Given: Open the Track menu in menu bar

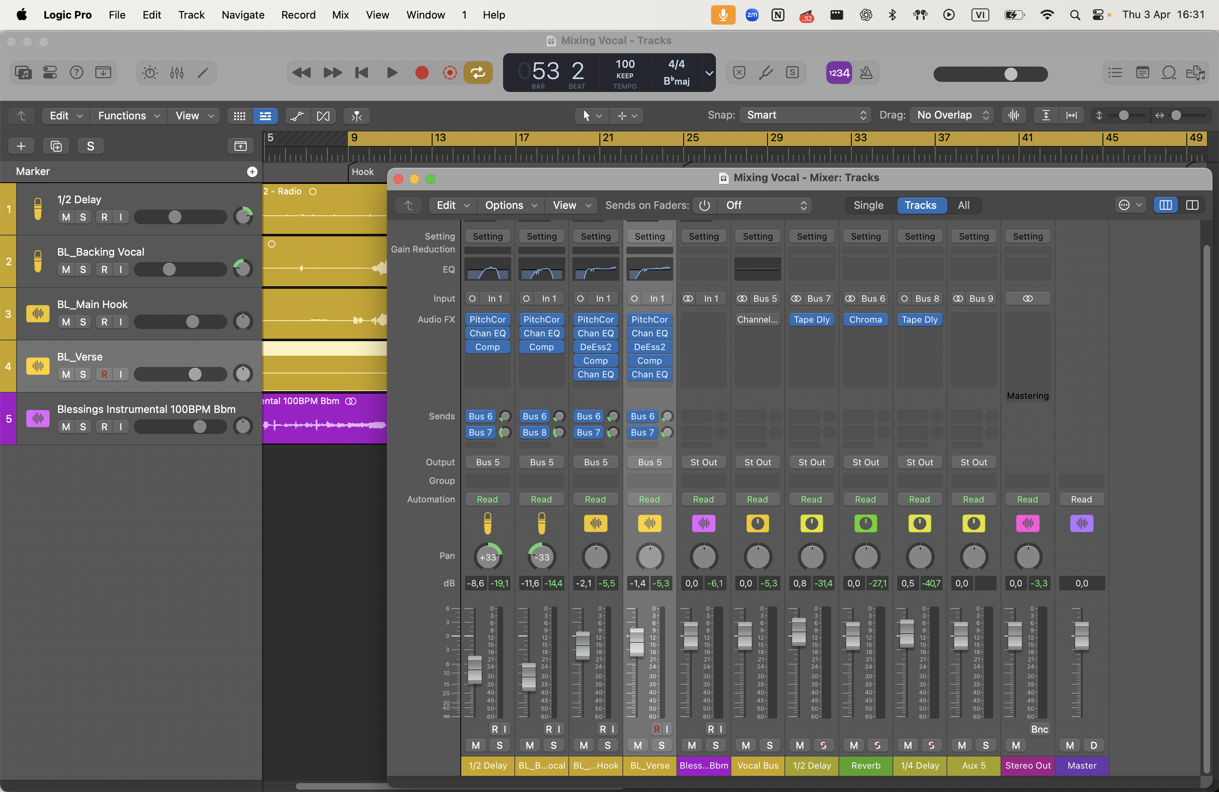Looking at the screenshot, I should click(191, 15).
